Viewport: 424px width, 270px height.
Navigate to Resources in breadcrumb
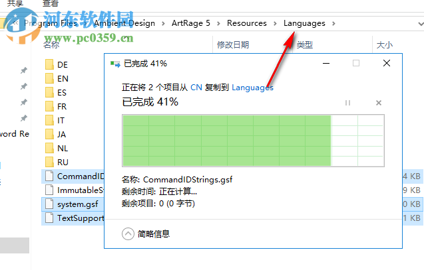point(247,23)
